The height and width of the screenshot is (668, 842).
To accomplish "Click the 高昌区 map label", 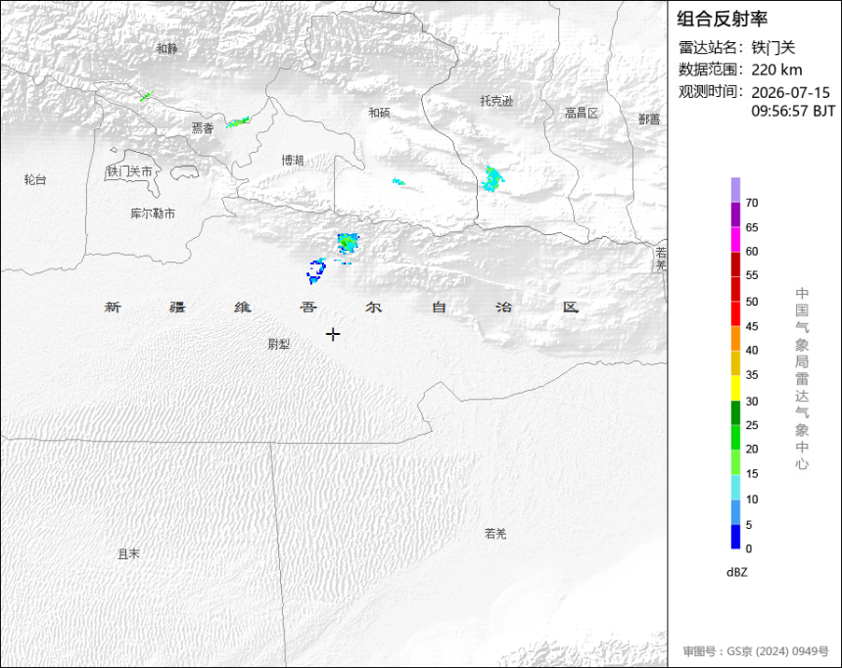I will click(x=581, y=113).
